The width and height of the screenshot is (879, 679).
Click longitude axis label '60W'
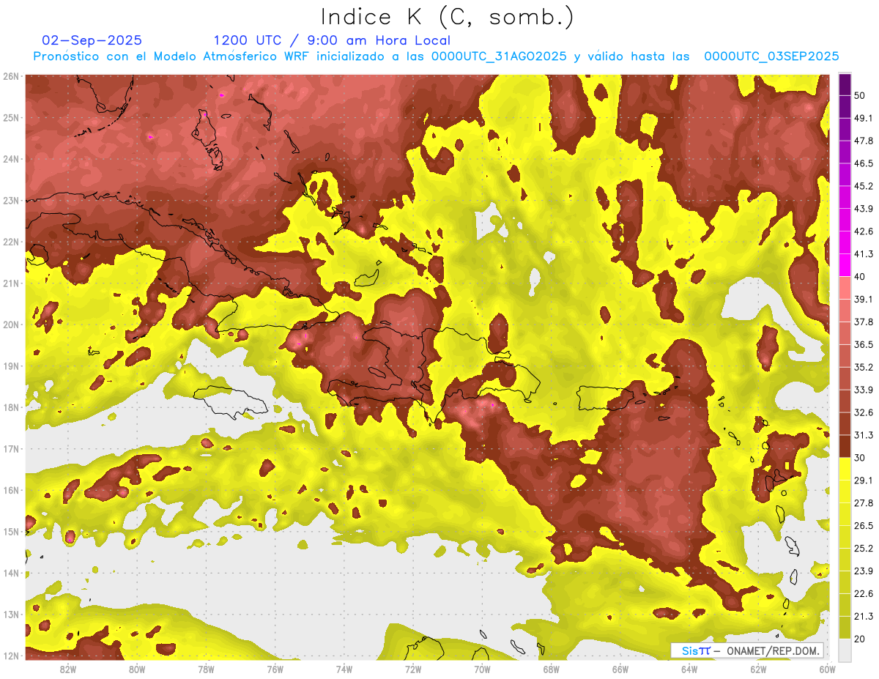click(x=828, y=669)
